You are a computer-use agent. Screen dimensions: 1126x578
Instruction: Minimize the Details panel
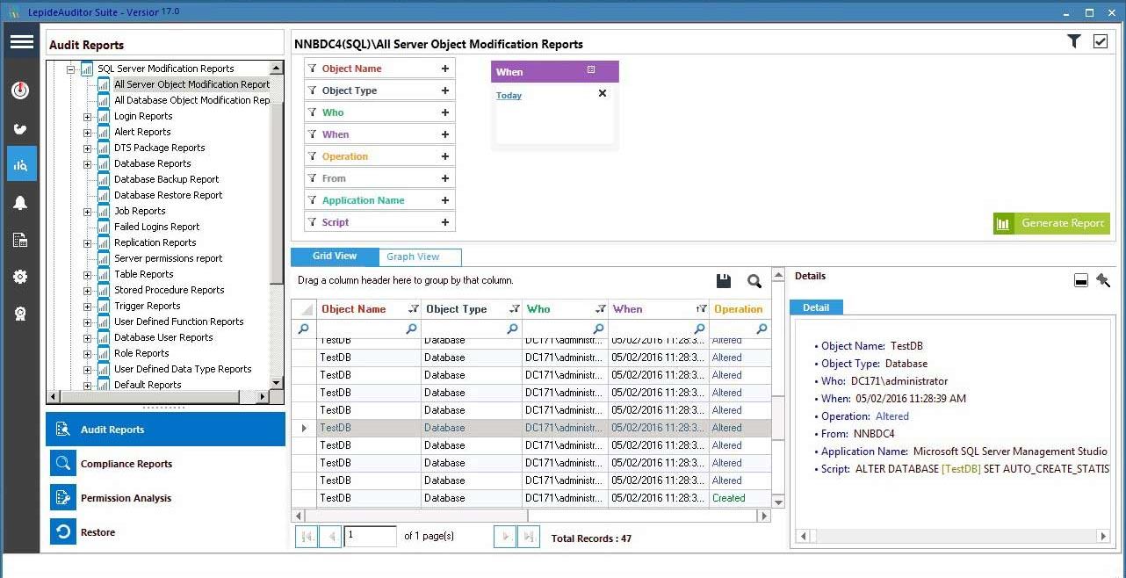click(1081, 280)
